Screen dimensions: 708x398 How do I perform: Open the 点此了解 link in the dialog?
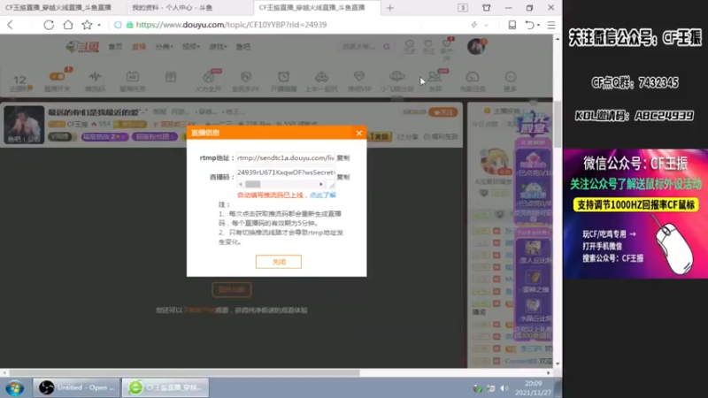323,195
